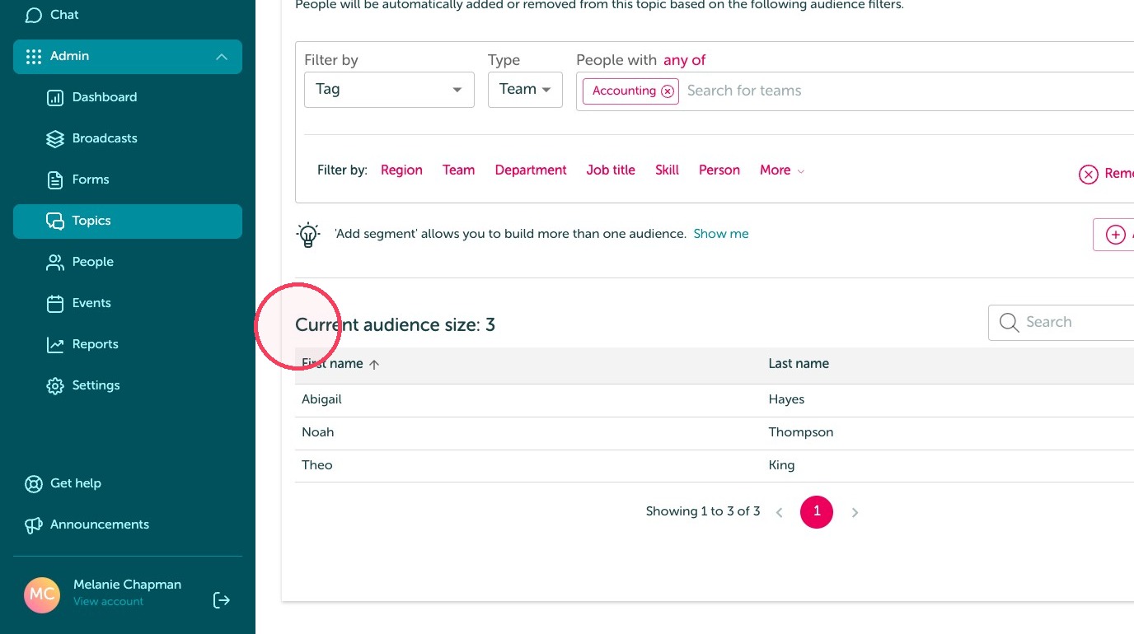
Task: Click the Chat bubble icon
Action: [34, 15]
